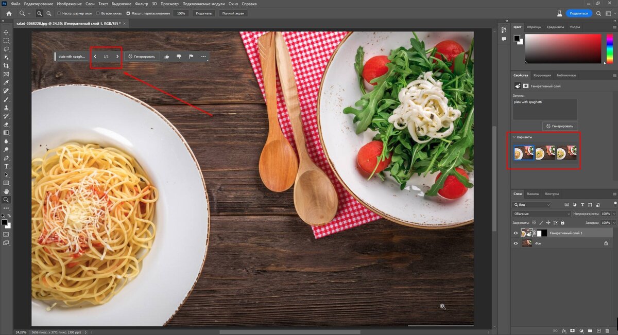This screenshot has height=335, width=618.
Task: Toggle lock all icon in Layers panel
Action: [x=562, y=223]
